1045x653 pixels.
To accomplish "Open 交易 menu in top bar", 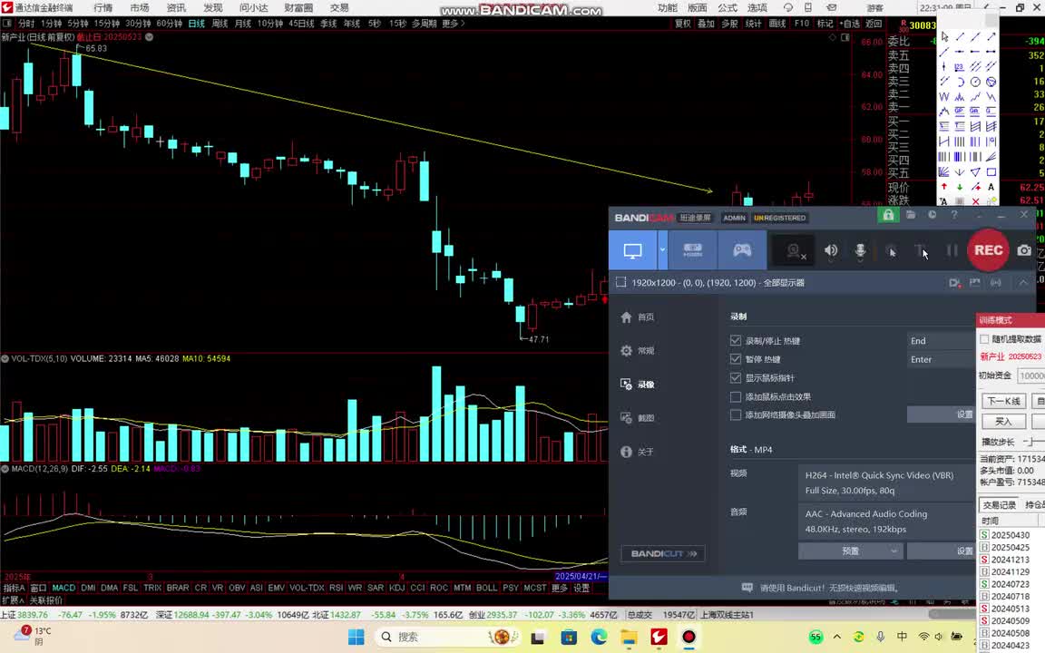I will point(339,8).
